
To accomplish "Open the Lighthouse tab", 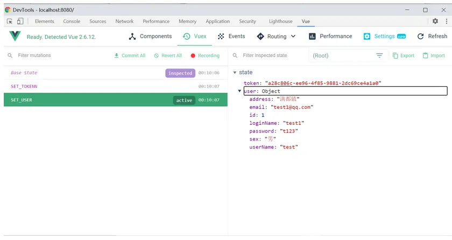I will (x=281, y=22).
